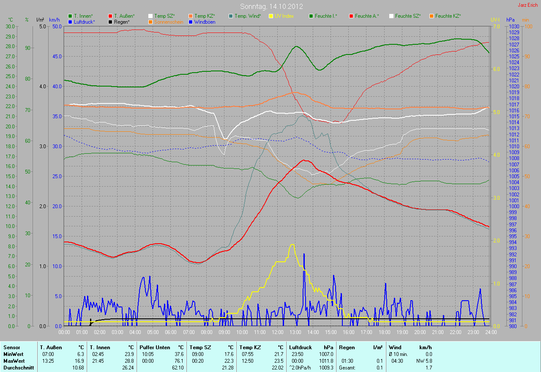Click the T. Außen column header in table
The height and width of the screenshot is (372, 541).
click(51, 348)
